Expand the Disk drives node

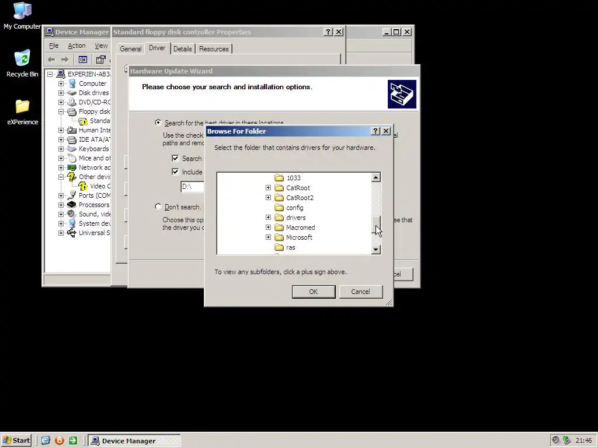coord(61,93)
